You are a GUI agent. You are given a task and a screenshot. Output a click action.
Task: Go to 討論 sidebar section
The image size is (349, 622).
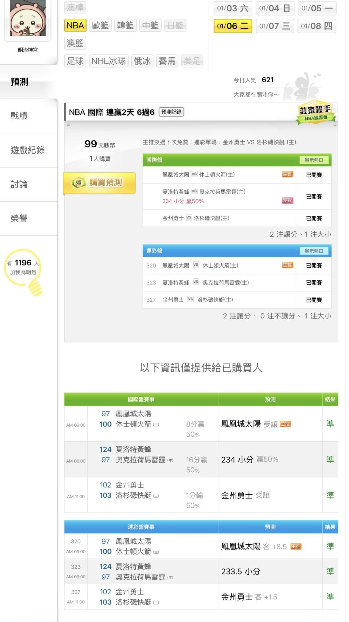pyautogui.click(x=19, y=184)
